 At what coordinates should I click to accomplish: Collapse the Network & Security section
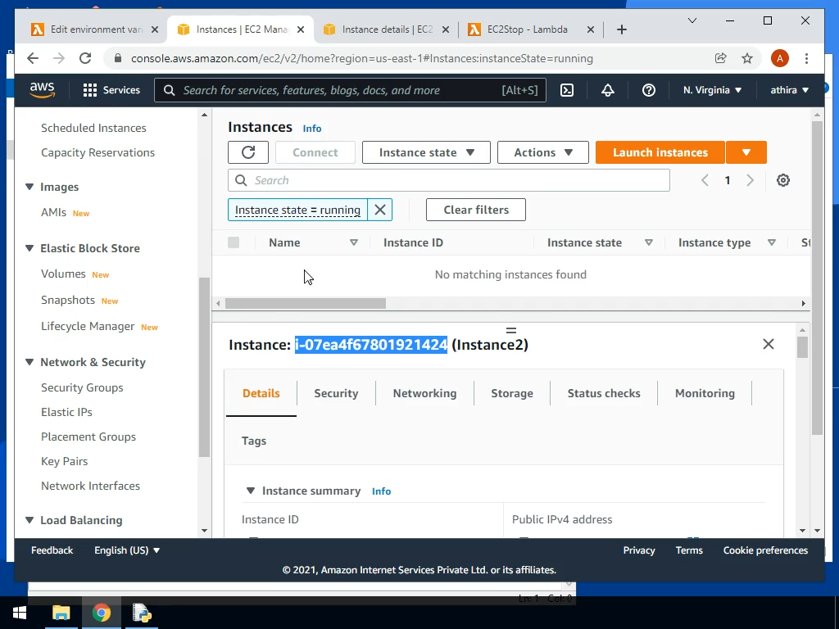(x=29, y=362)
